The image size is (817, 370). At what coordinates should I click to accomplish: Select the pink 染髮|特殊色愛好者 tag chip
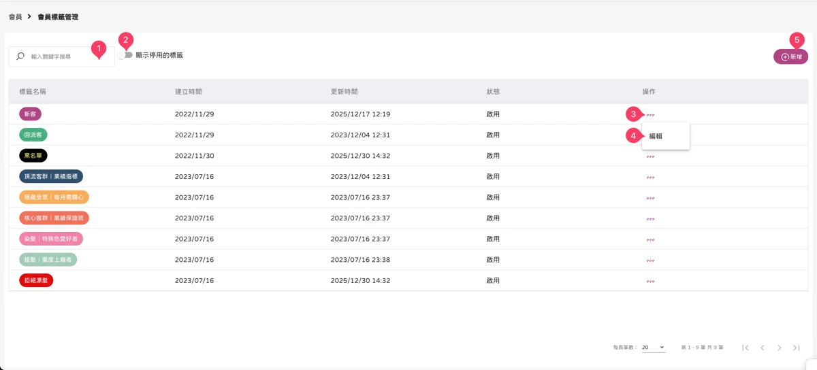pos(51,239)
